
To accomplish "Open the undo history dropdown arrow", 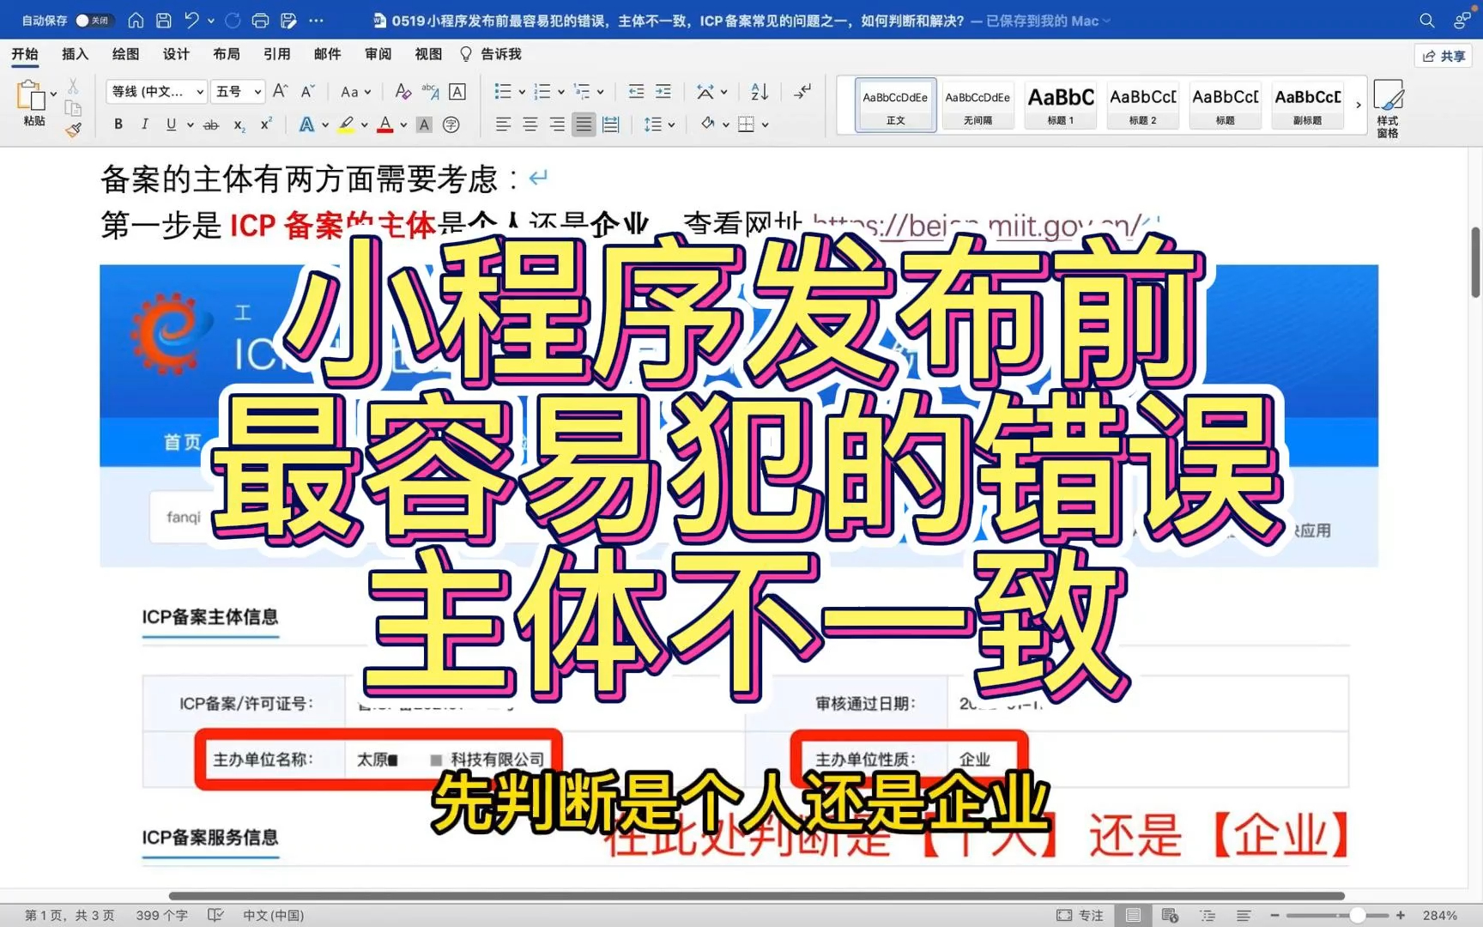I will point(211,21).
